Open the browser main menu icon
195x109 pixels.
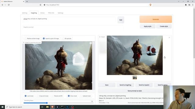point(193,5)
